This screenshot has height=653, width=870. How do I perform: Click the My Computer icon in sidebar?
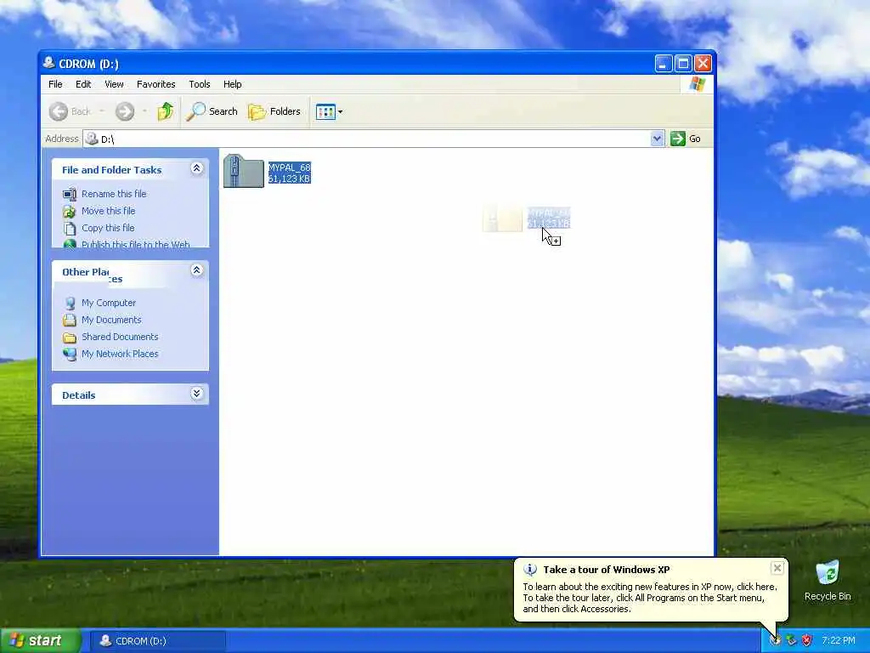point(70,304)
